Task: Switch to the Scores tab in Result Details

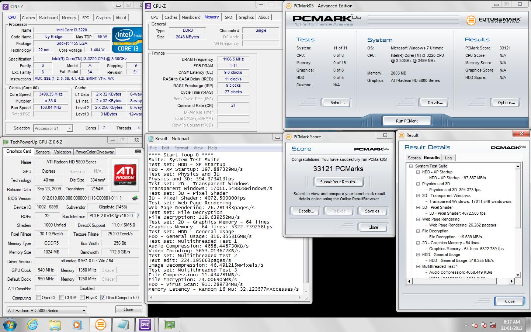Action: point(414,158)
